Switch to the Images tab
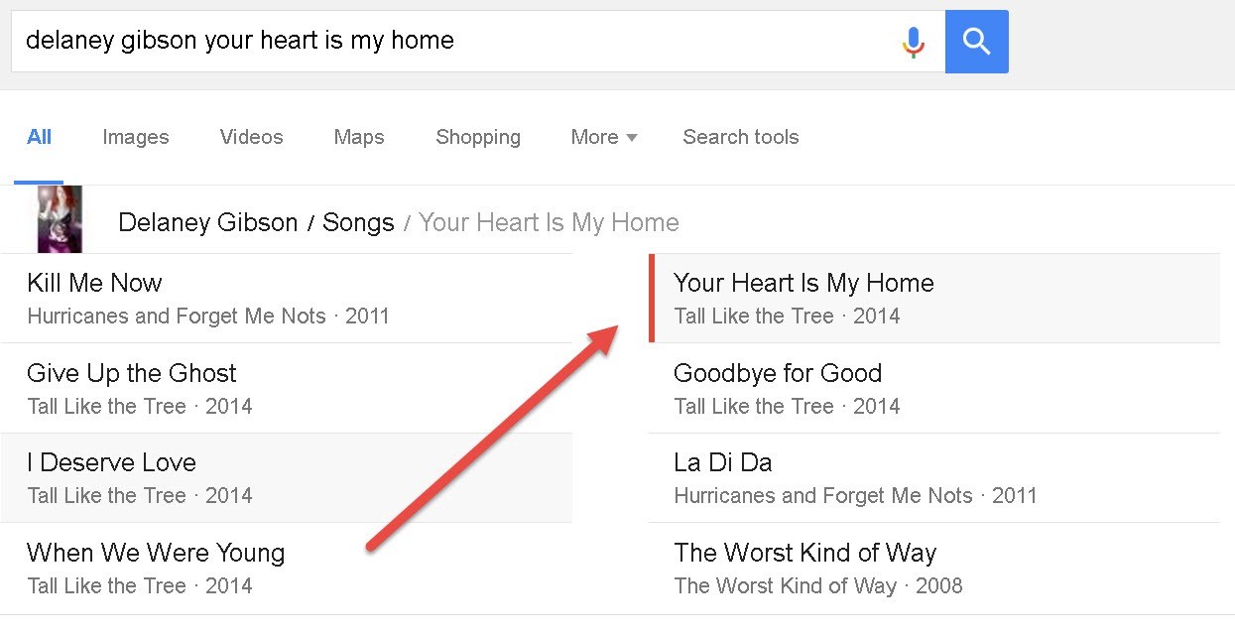 pyautogui.click(x=136, y=137)
